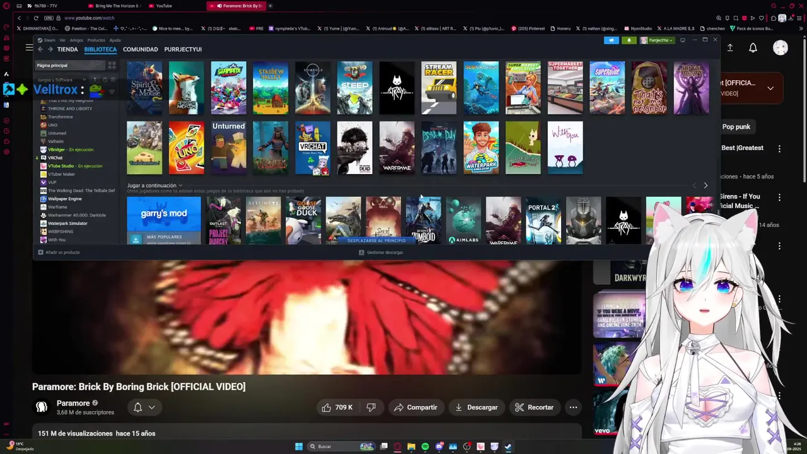This screenshot has width=807, height=454.
Task: Open the garry's mod recommended tile
Action: [x=164, y=220]
